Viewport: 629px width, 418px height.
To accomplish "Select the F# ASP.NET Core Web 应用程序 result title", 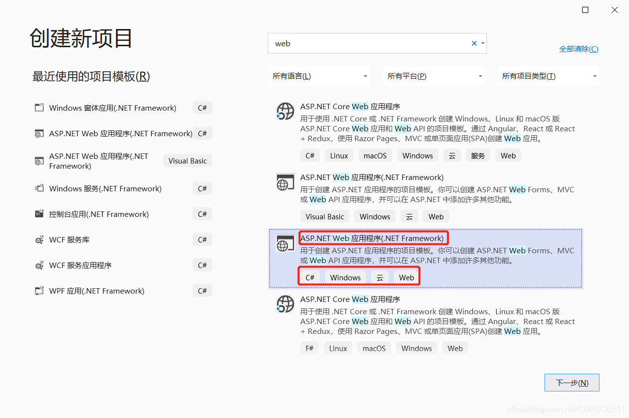I will 350,299.
